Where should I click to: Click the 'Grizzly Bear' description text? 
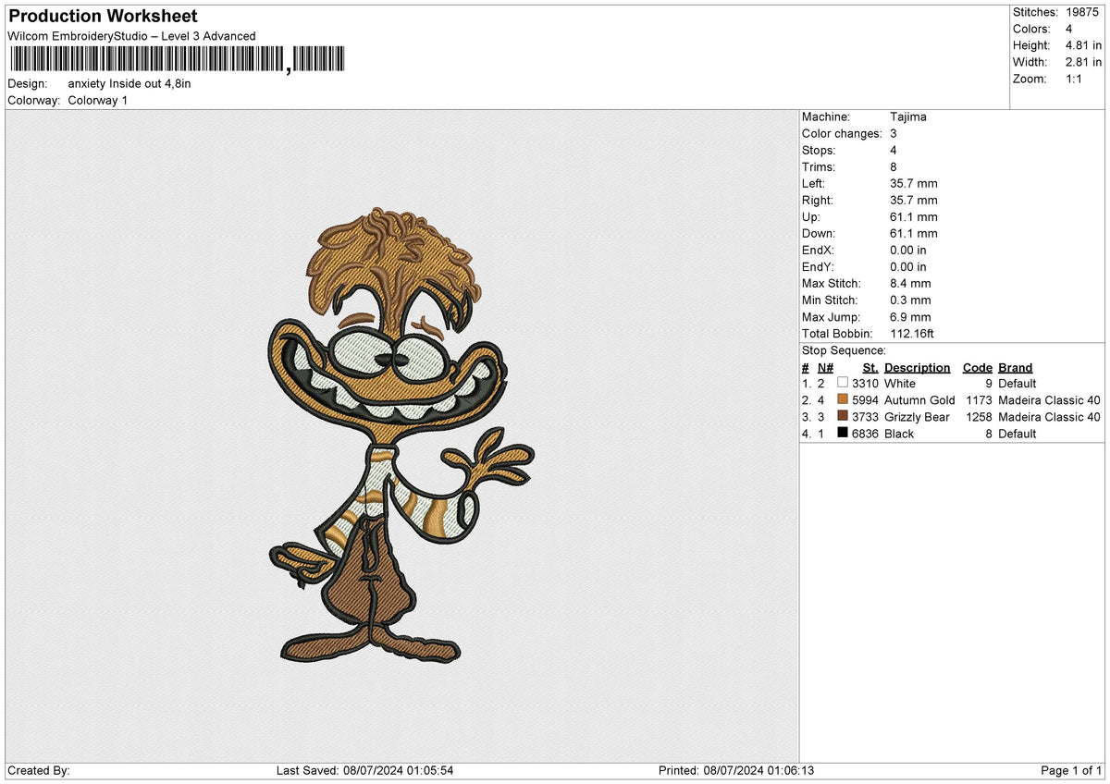coord(917,417)
